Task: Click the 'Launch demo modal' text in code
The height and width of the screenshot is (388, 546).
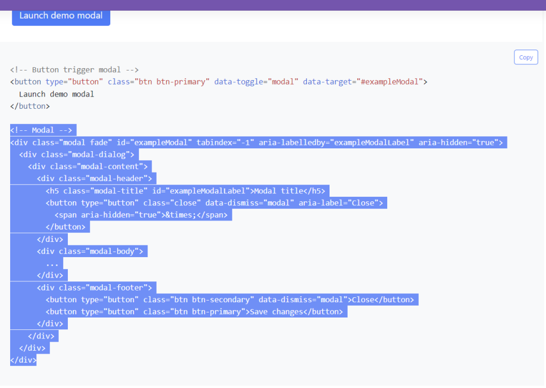Action: pos(57,94)
